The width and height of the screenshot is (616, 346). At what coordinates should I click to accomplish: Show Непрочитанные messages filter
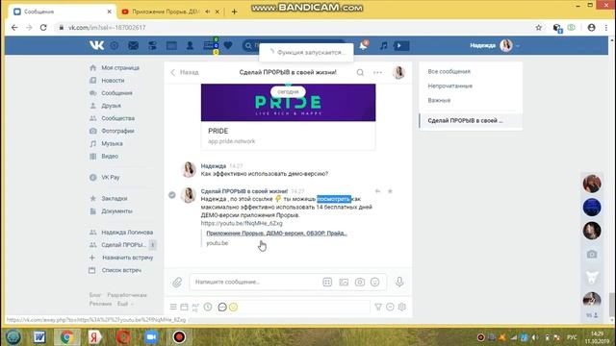[449, 86]
